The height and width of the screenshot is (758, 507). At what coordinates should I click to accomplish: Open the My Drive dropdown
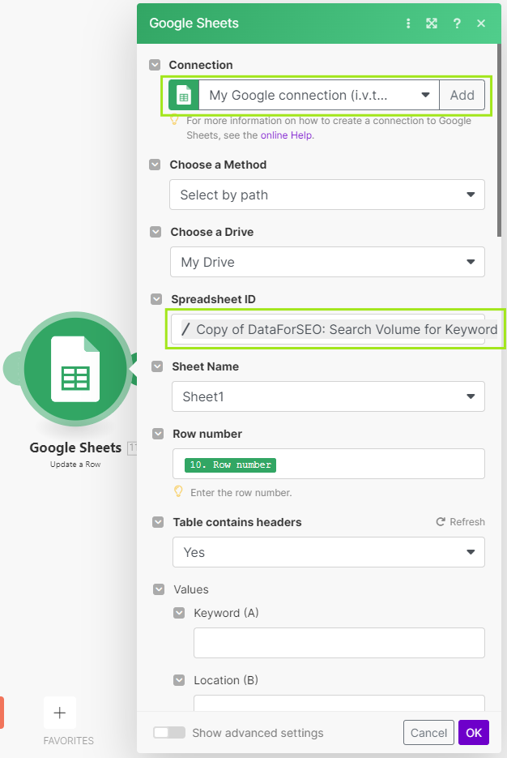pyautogui.click(x=327, y=262)
